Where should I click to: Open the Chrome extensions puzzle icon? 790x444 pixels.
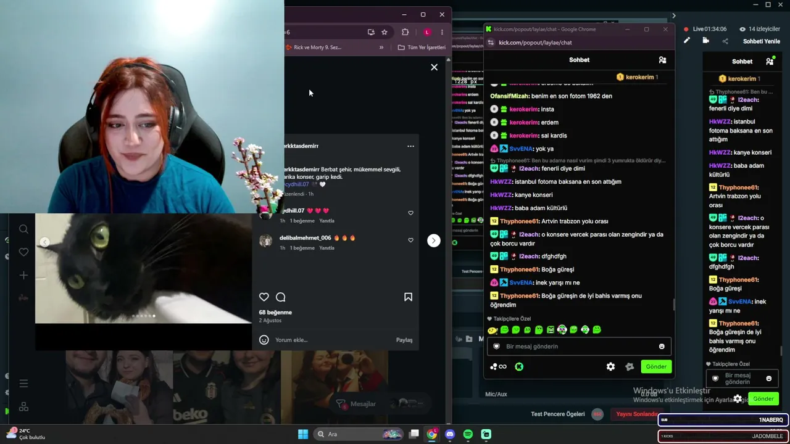click(x=405, y=32)
